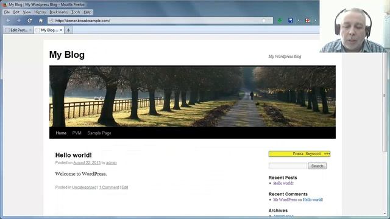
Task: Open the Help menu
Action: (87, 12)
